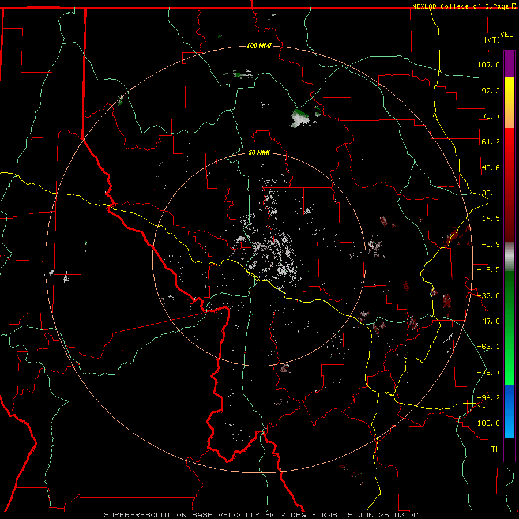Click the blue segment of the color bar
519x519 pixels.
(x=509, y=411)
